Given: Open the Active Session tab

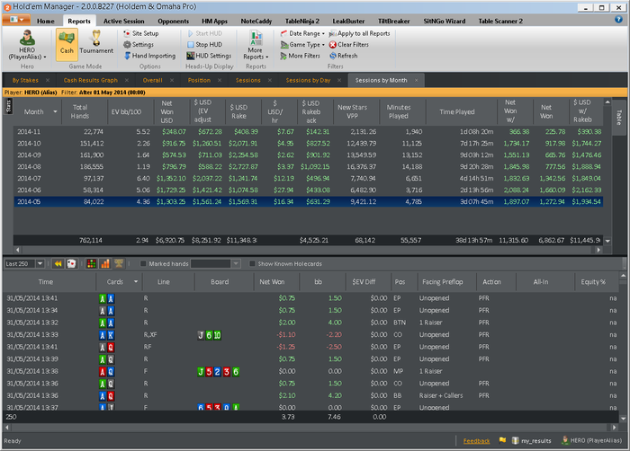Looking at the screenshot, I should pos(124,21).
